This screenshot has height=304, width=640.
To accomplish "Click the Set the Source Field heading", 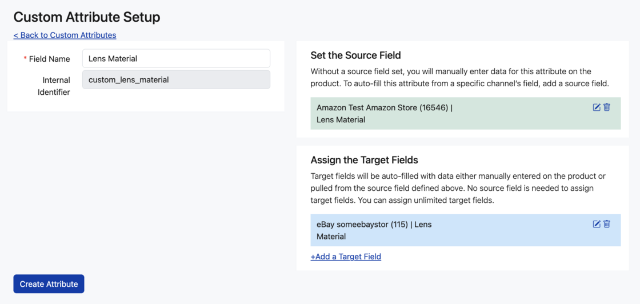I will pos(356,55).
